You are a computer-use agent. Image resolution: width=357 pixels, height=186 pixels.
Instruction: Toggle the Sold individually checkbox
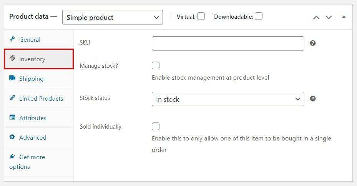pyautogui.click(x=156, y=126)
